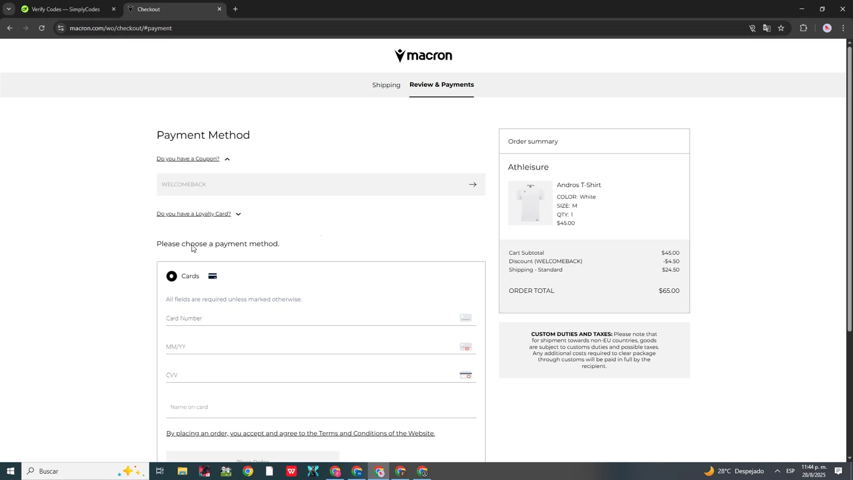The image size is (853, 480).
Task: Click Windows search box Buscar
Action: click(85, 471)
